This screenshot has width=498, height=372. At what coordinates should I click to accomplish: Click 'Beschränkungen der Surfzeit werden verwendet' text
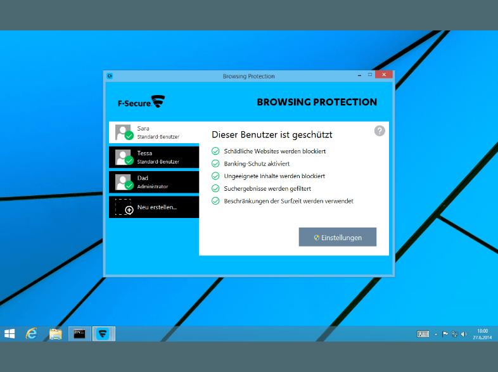coord(288,201)
